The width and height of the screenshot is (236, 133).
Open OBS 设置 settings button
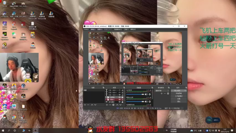[x=179, y=99]
